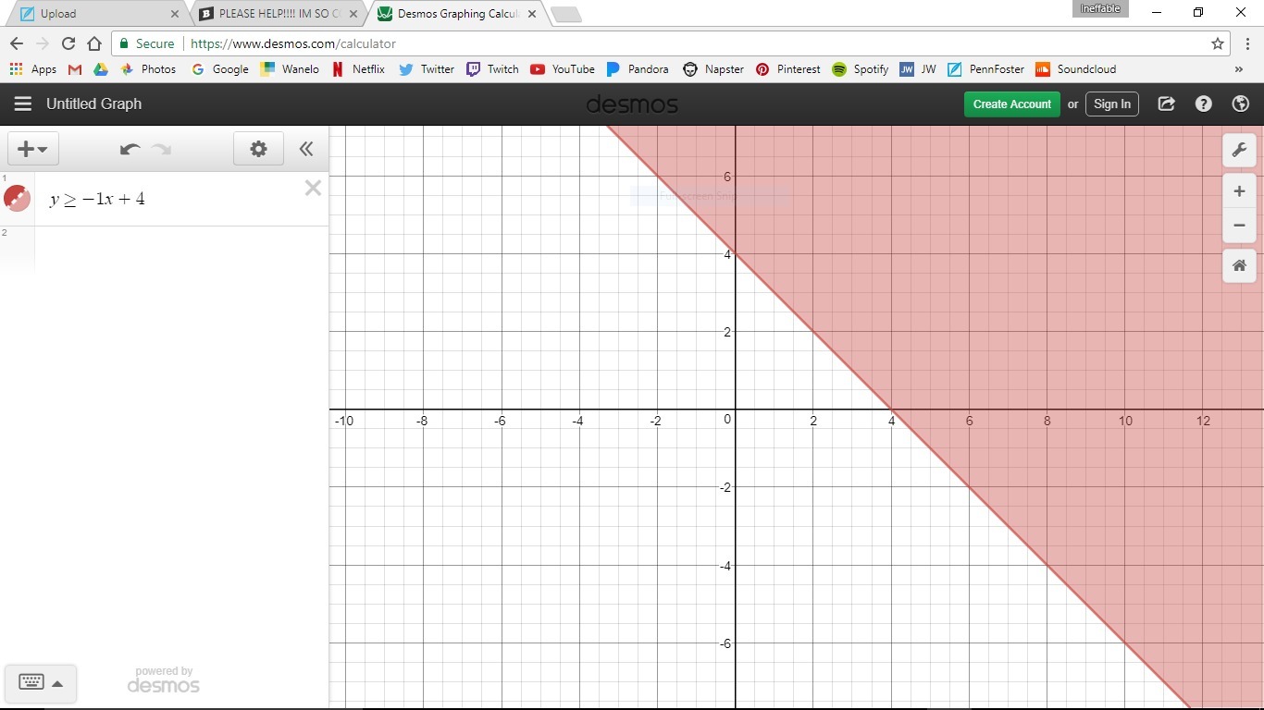Edit the expression y ≥ −1x + 4
The height and width of the screenshot is (710, 1264).
point(97,199)
